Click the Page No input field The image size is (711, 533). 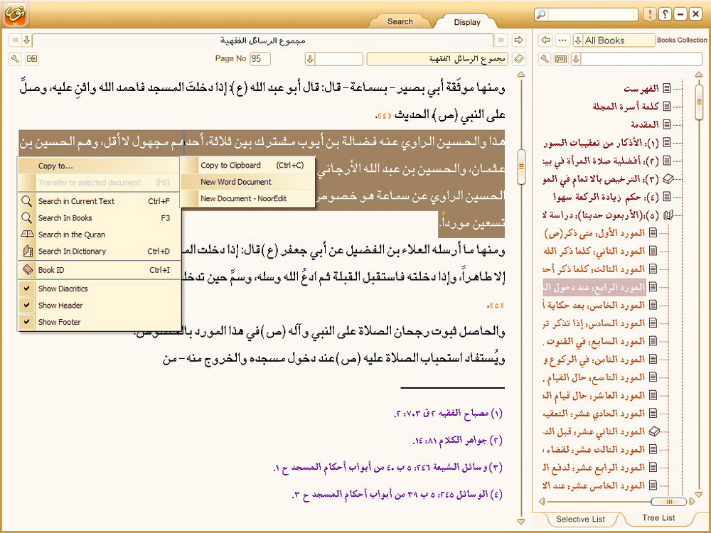(x=260, y=58)
